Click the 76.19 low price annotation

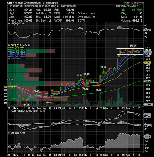(98, 90)
